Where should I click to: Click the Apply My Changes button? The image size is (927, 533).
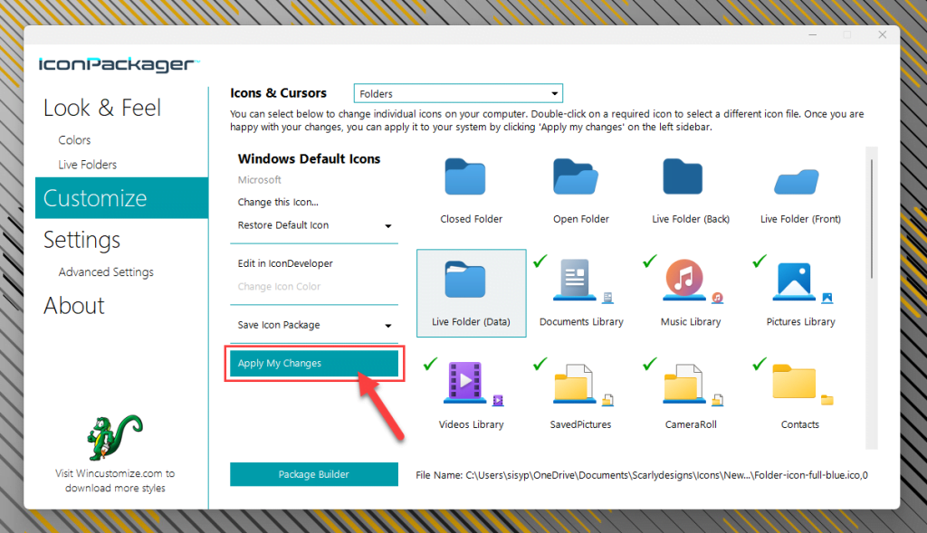coord(313,363)
